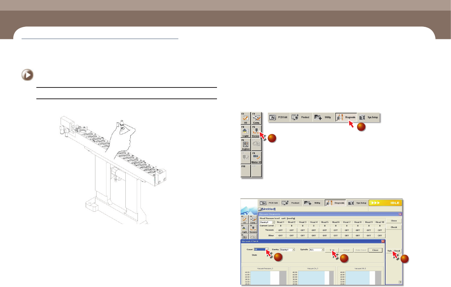This screenshot has width=451, height=287.
Task: Open the F6 Jogbox button
Action: coord(245,145)
